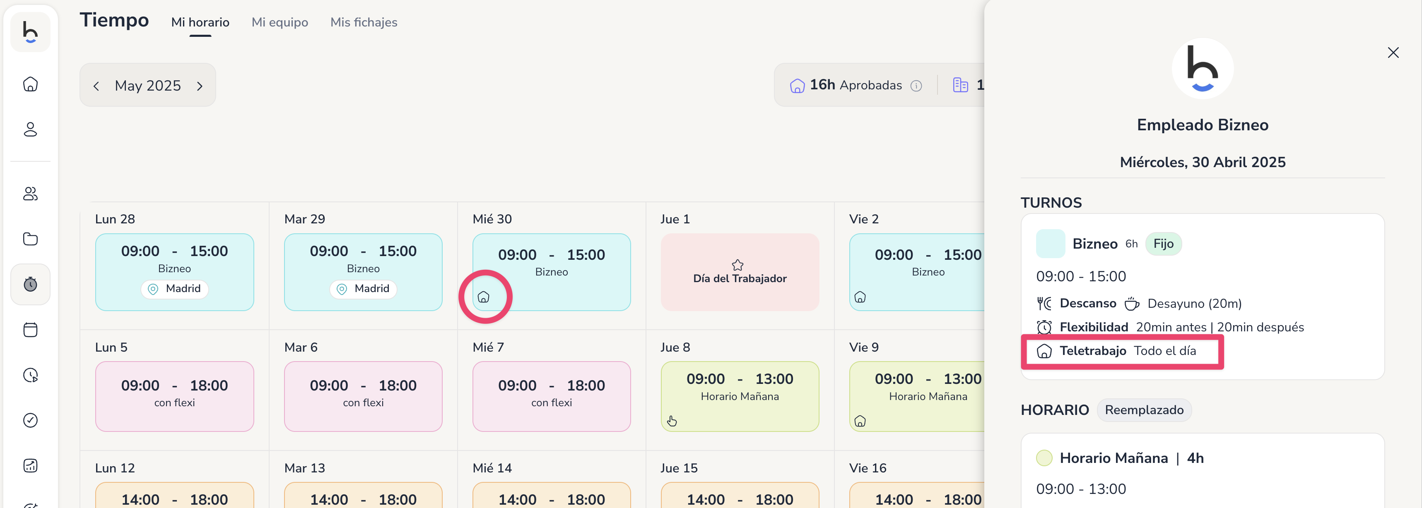The height and width of the screenshot is (508, 1422).
Task: Click the Descanso fork and knife icon
Action: pos(1044,303)
